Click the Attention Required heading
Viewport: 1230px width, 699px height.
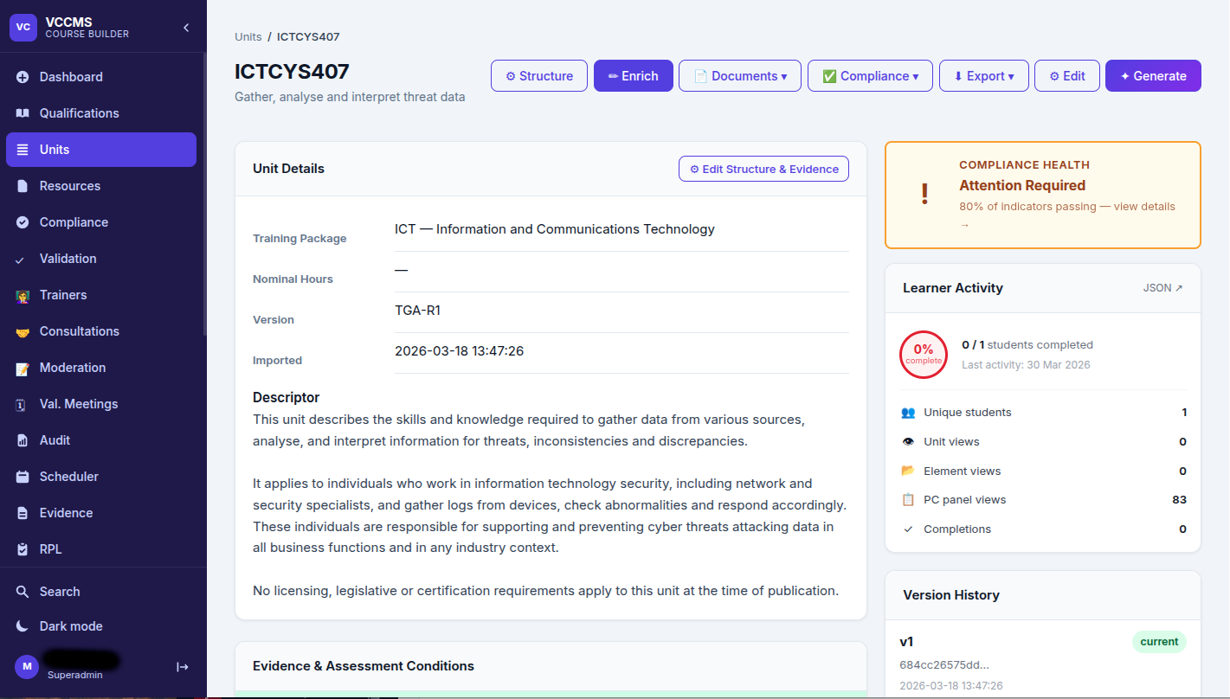tap(1022, 185)
